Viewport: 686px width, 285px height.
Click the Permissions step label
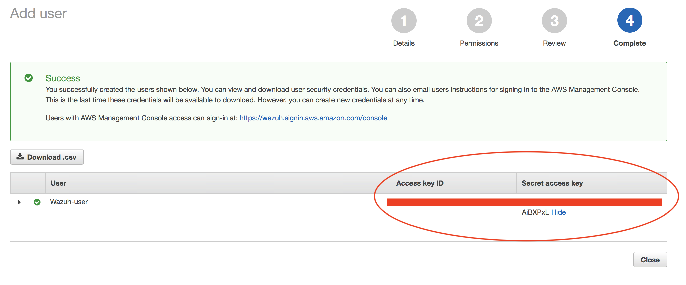[479, 43]
